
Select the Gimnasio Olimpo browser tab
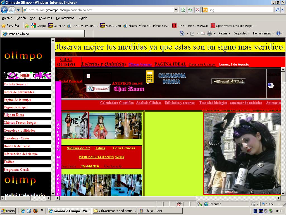click(x=42, y=34)
